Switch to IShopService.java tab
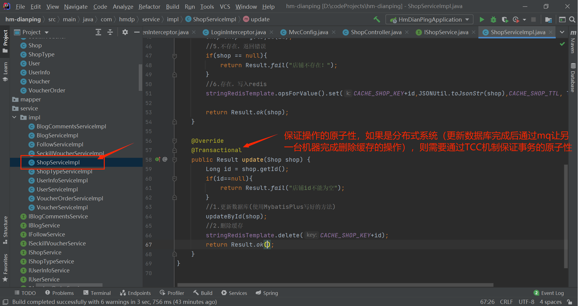The image size is (578, 306). (446, 32)
